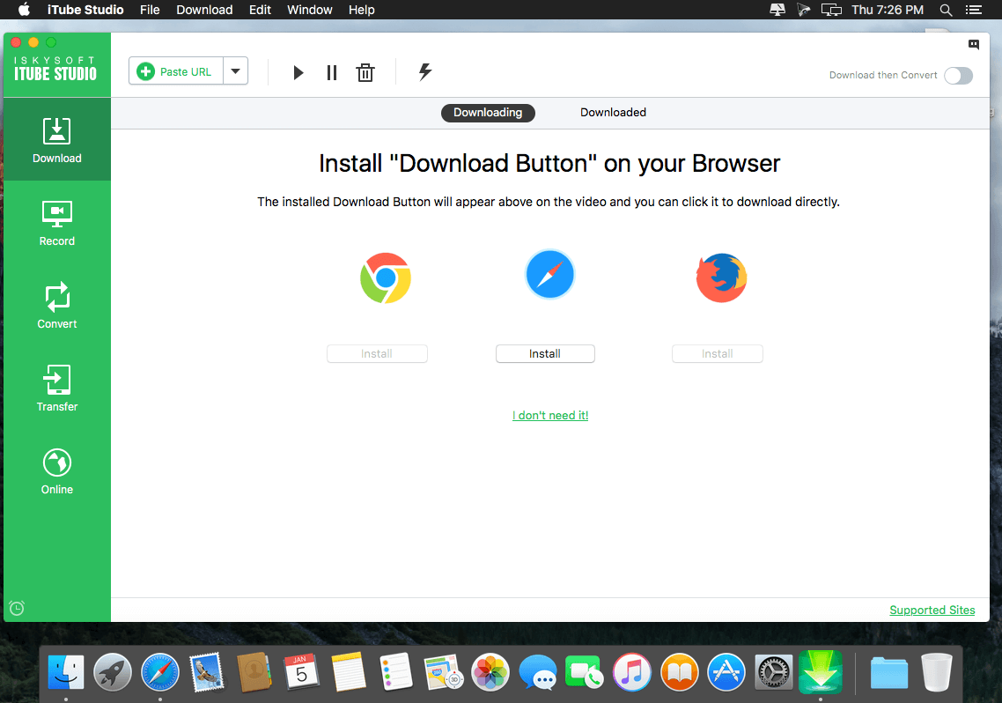Install Download Button for Firefox
Viewport: 1002px width, 703px height.
pos(718,354)
